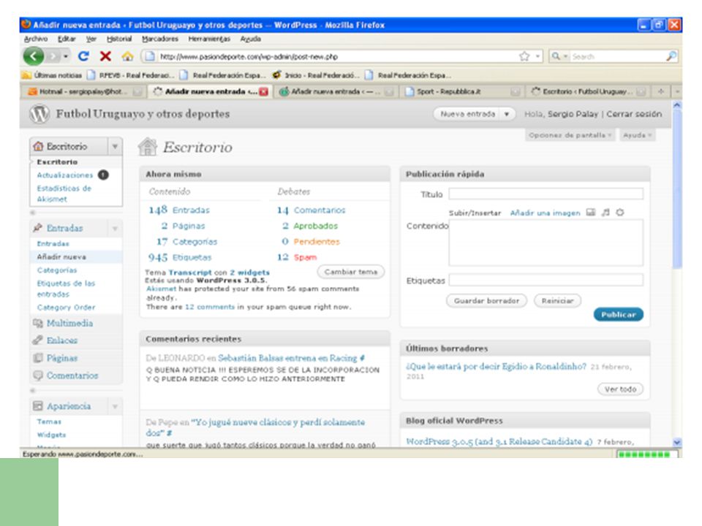Collapse the Entradas sidebar menu arrow
The height and width of the screenshot is (526, 702).
[115, 229]
